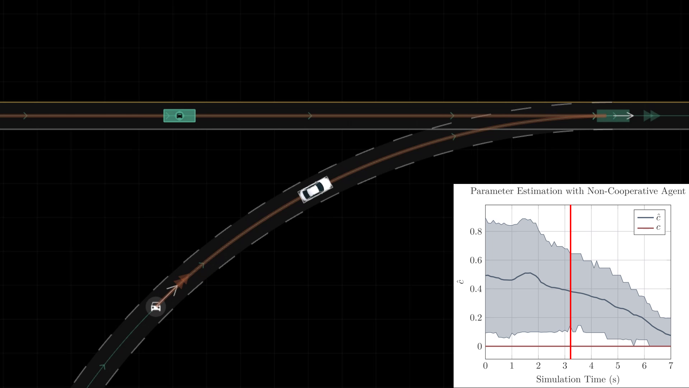Click the lane direction chevron at bottom of ramp
This screenshot has width=689, height=388.
tap(103, 366)
